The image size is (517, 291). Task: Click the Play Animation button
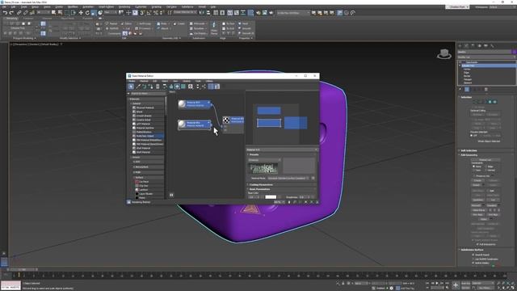pyautogui.click(x=437, y=283)
